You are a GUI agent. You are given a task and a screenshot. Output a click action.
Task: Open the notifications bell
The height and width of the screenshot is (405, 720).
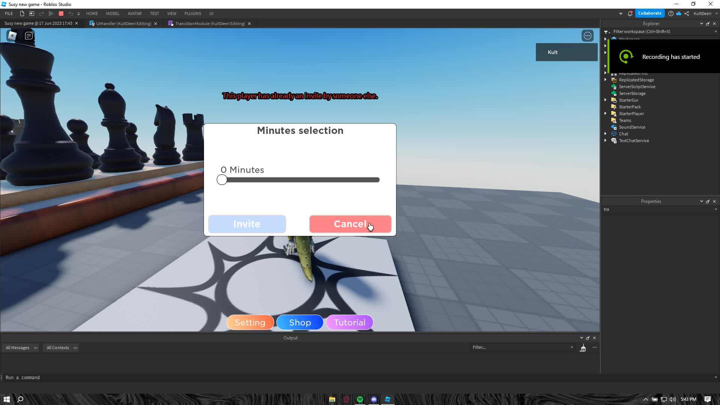[x=630, y=13]
